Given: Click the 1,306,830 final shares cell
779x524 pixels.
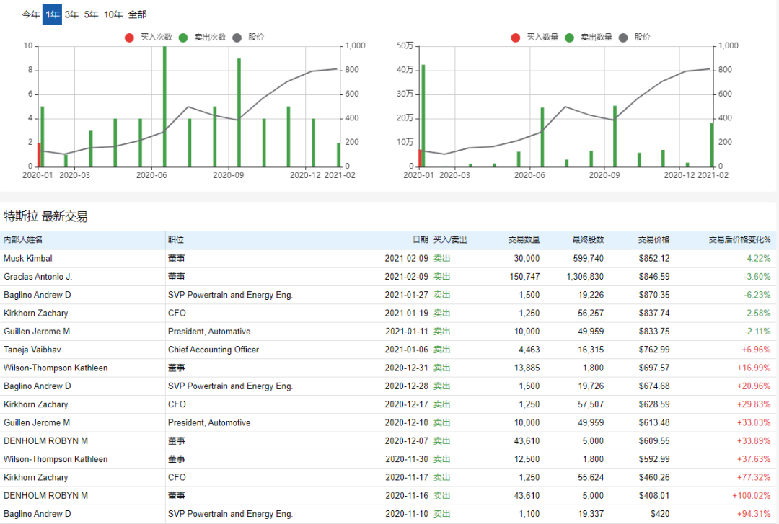Looking at the screenshot, I should pos(585,277).
